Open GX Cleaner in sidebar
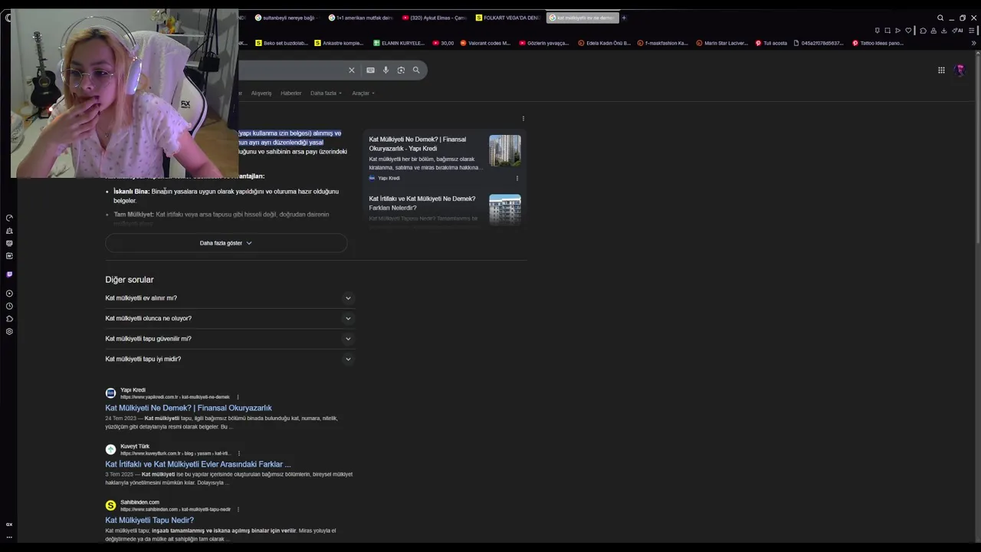Image resolution: width=981 pixels, height=552 pixels. pyautogui.click(x=9, y=231)
